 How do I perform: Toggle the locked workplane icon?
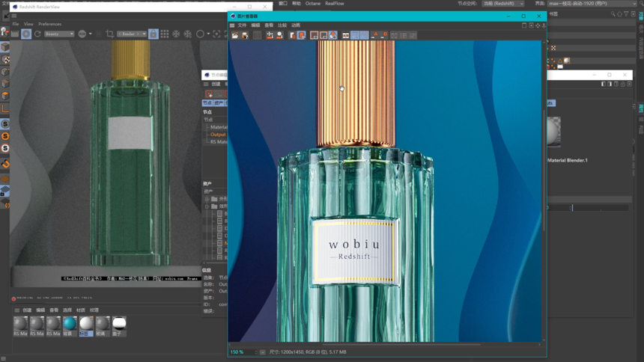click(x=5, y=191)
